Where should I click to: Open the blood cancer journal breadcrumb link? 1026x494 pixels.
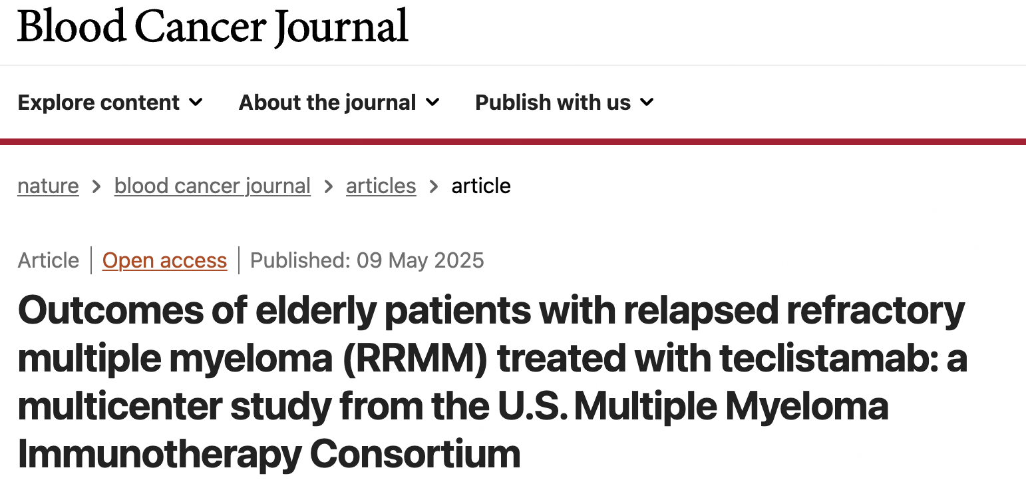[x=212, y=186]
